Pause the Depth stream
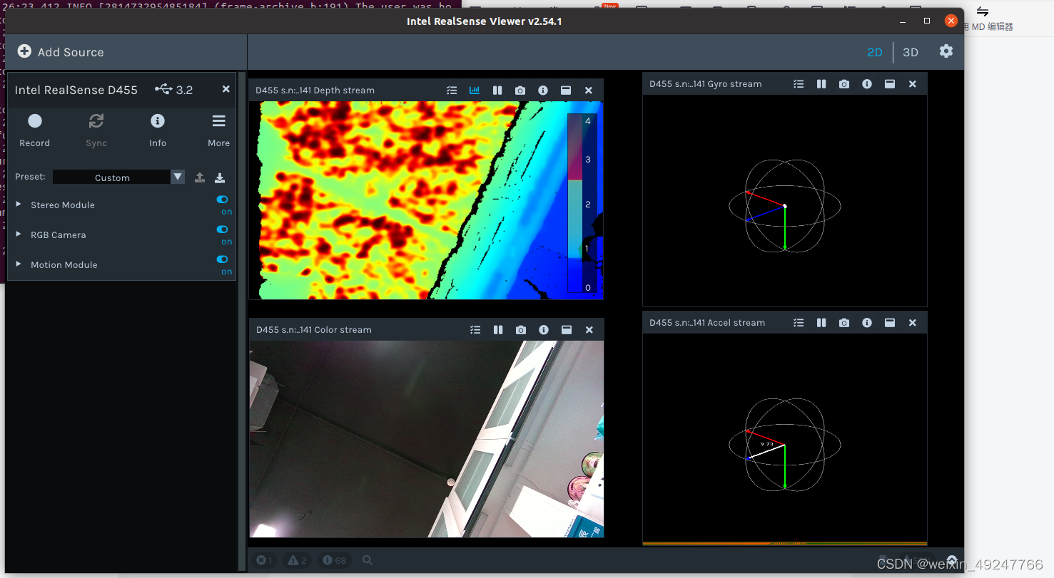The image size is (1054, 578). tap(497, 91)
